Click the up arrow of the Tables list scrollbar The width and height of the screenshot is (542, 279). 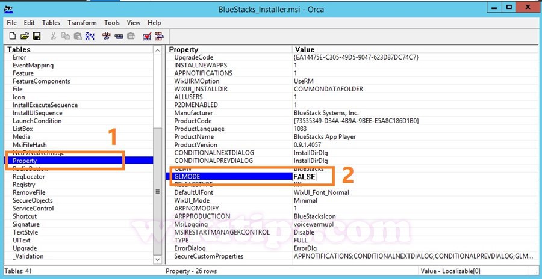pos(158,51)
